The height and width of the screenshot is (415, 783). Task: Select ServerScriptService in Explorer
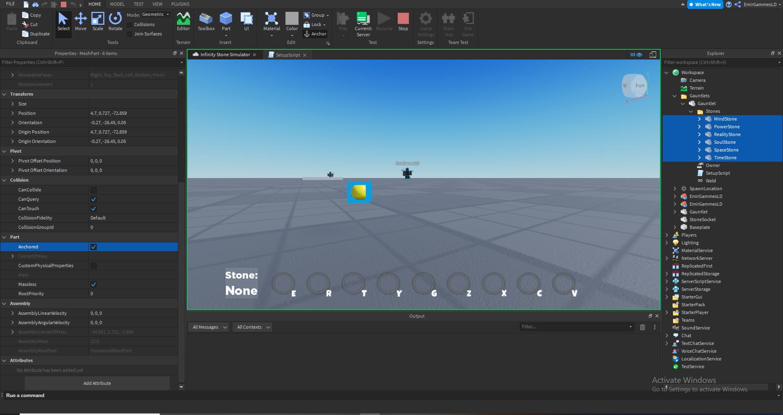701,281
